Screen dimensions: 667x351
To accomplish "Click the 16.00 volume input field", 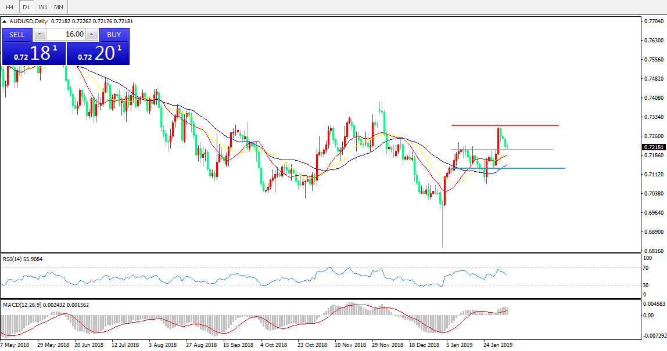I will tap(65, 34).
